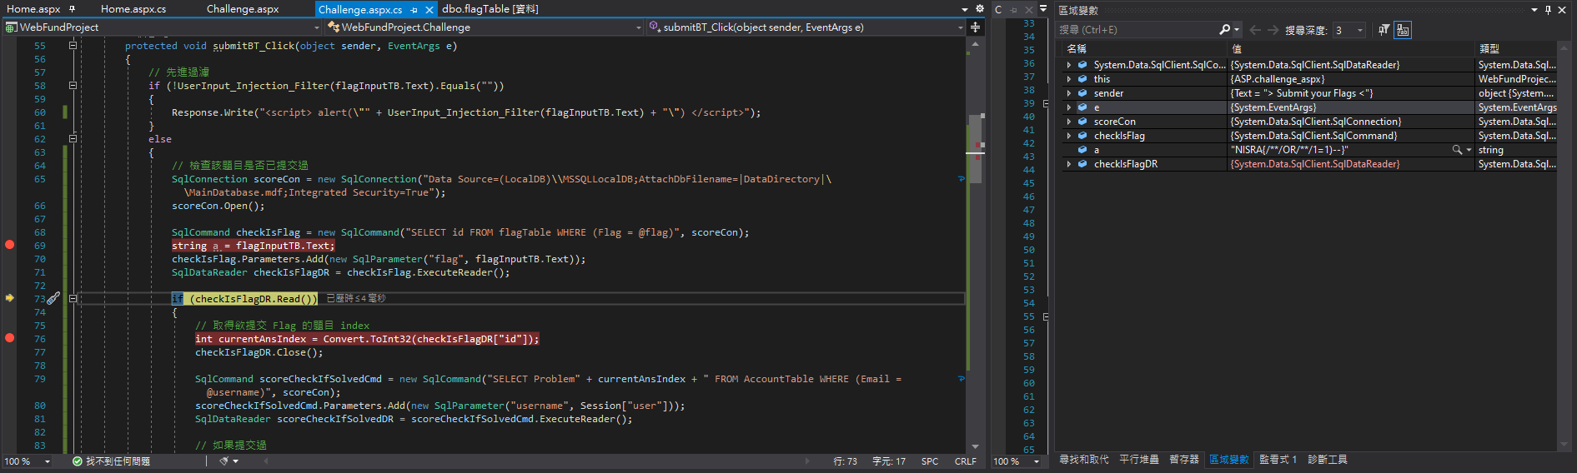Switch to the Home.aspx tab
This screenshot has width=1577, height=473.
tap(33, 9)
